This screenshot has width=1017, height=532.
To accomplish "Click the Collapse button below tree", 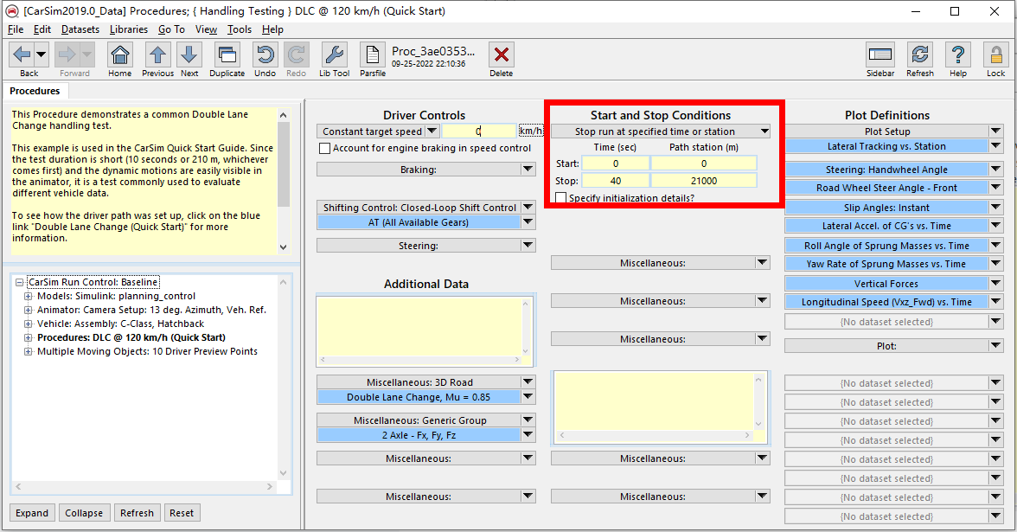I will 84,512.
